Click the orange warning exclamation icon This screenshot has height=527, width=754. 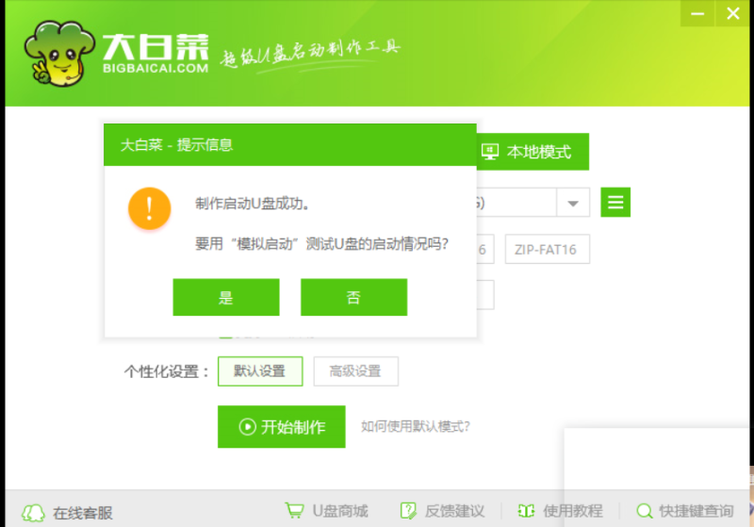coord(150,208)
